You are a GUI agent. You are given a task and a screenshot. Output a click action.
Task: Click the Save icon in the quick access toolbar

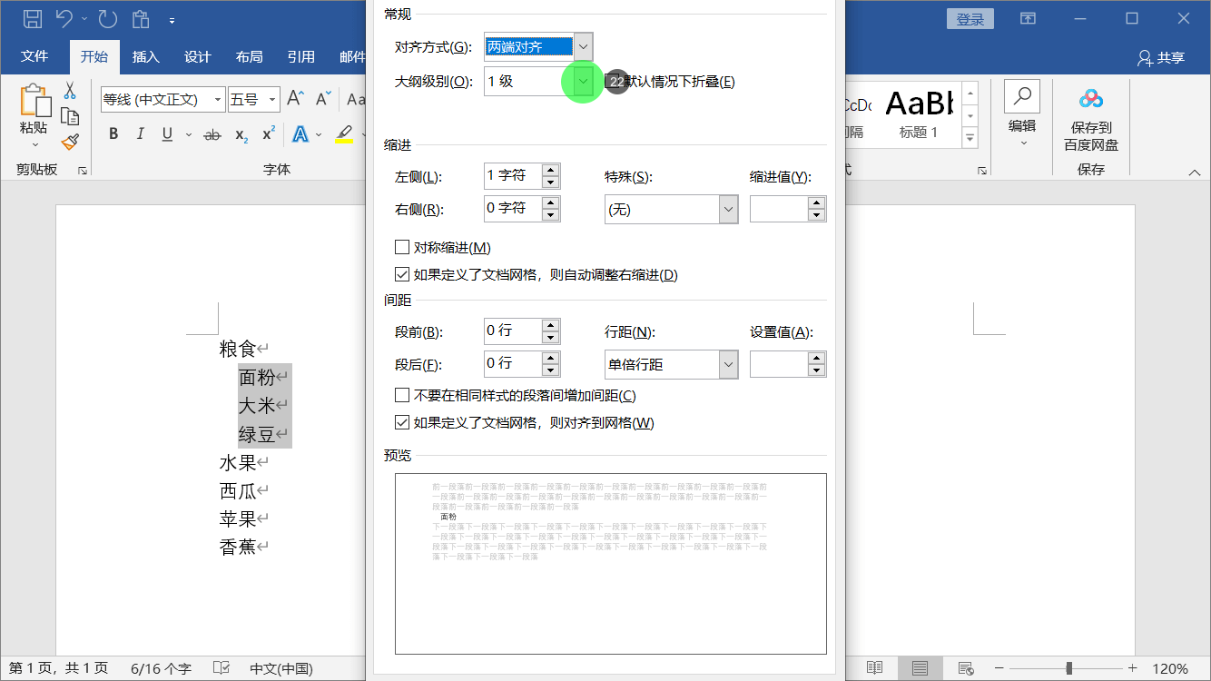point(32,18)
